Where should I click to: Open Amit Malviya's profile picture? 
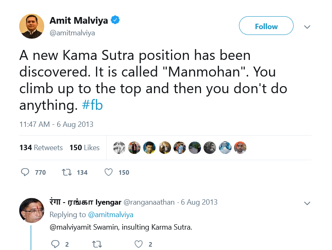click(x=32, y=26)
